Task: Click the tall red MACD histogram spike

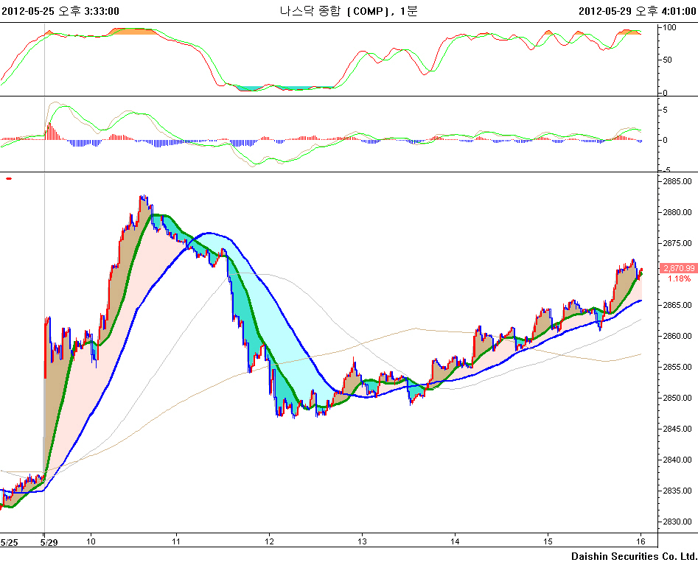Action: point(48,130)
